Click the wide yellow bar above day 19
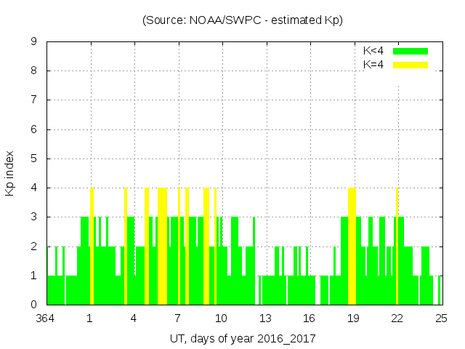Image resolution: width=465 pixels, height=349 pixels. pos(352,246)
